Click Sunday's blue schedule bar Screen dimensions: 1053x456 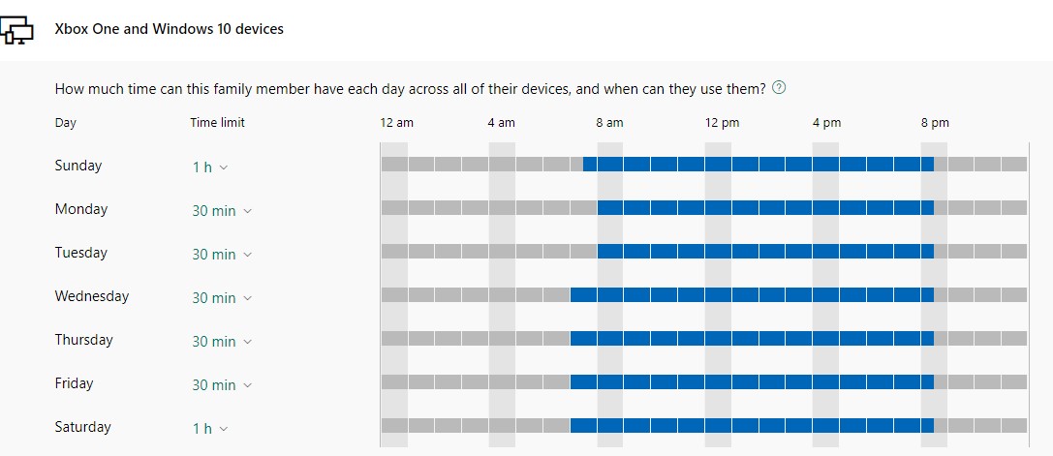(x=758, y=165)
